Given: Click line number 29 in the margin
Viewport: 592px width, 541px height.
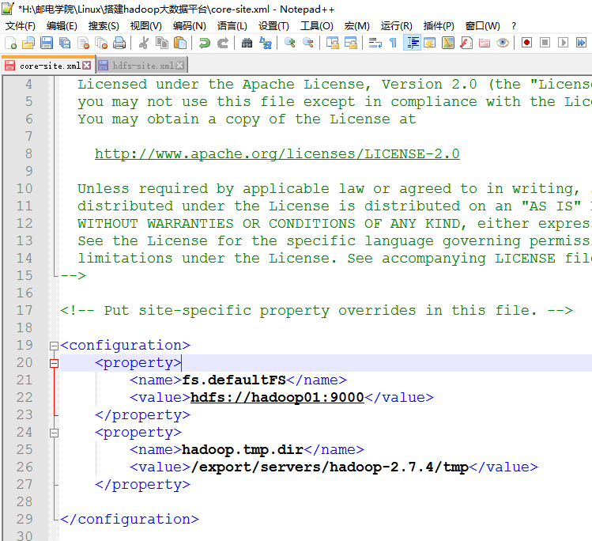Looking at the screenshot, I should (25, 519).
